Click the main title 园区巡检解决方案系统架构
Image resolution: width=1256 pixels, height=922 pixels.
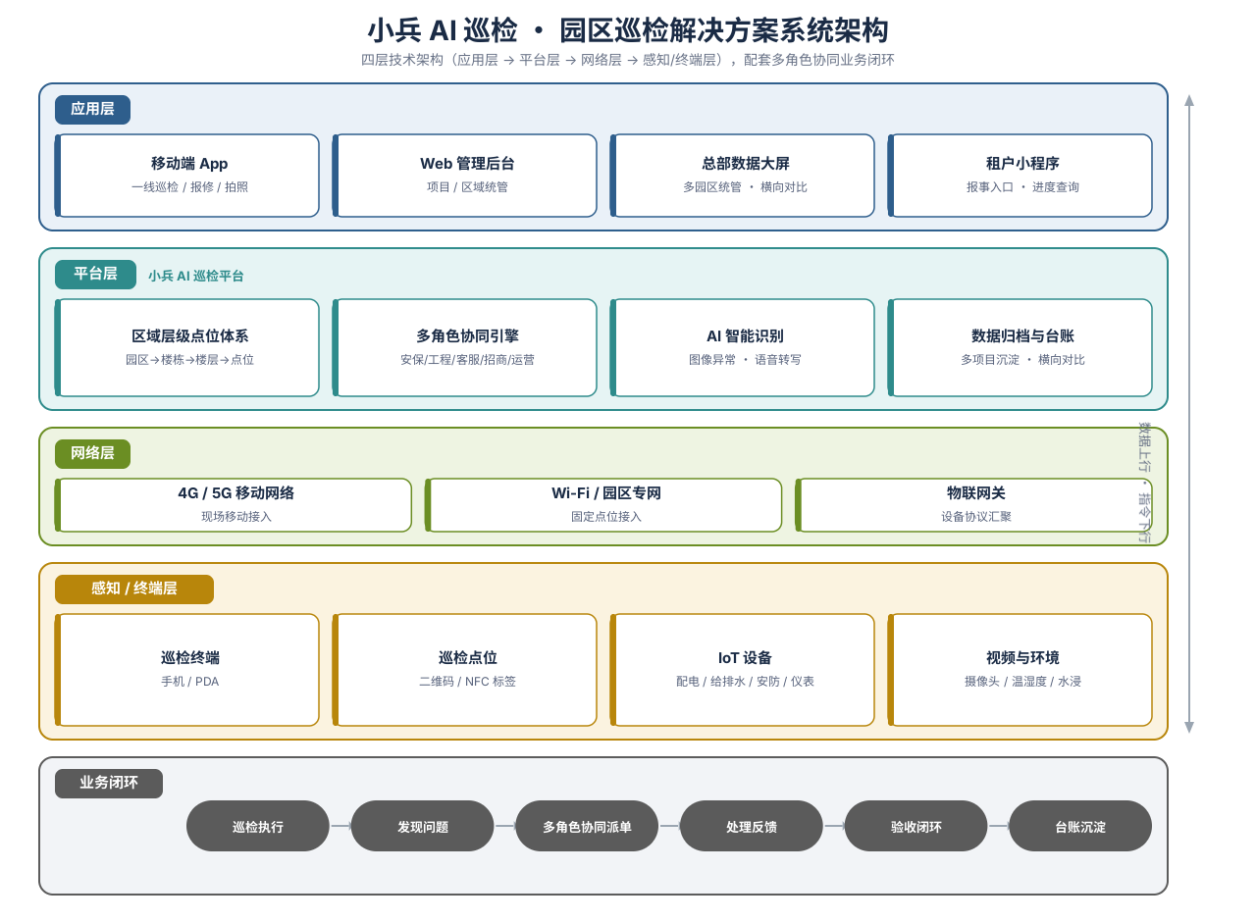point(628,30)
